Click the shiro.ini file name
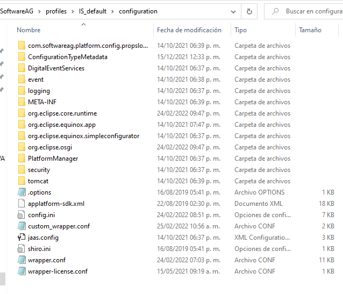Image resolution: width=343 pixels, height=294 pixels. 39,249
